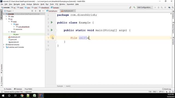Viewport: 175px width, 98px height.
Task: Open the Favorites tool window
Action: (x=1, y=69)
